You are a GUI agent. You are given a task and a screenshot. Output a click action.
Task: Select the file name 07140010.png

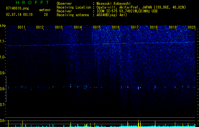[x=17, y=8]
